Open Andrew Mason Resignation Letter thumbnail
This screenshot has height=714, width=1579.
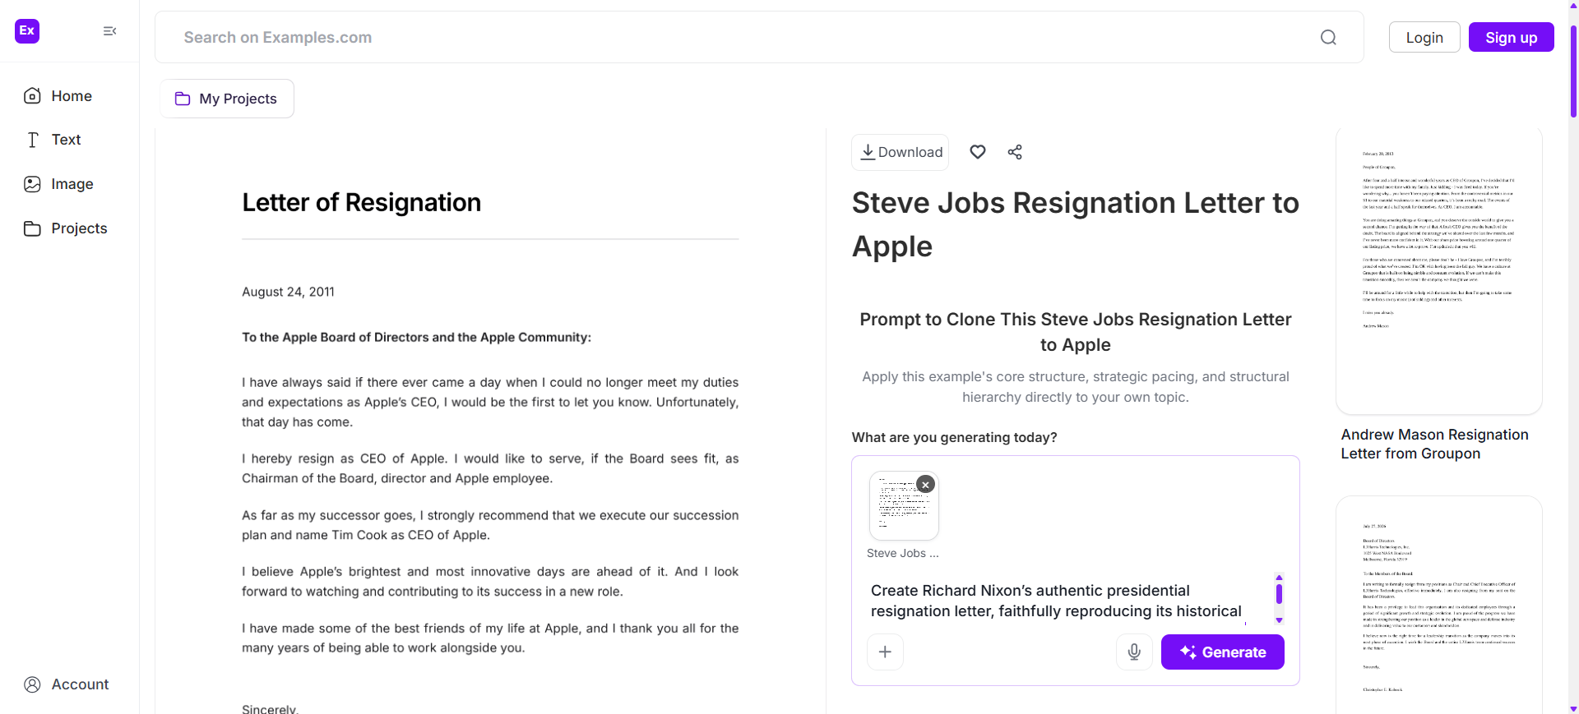1438,270
